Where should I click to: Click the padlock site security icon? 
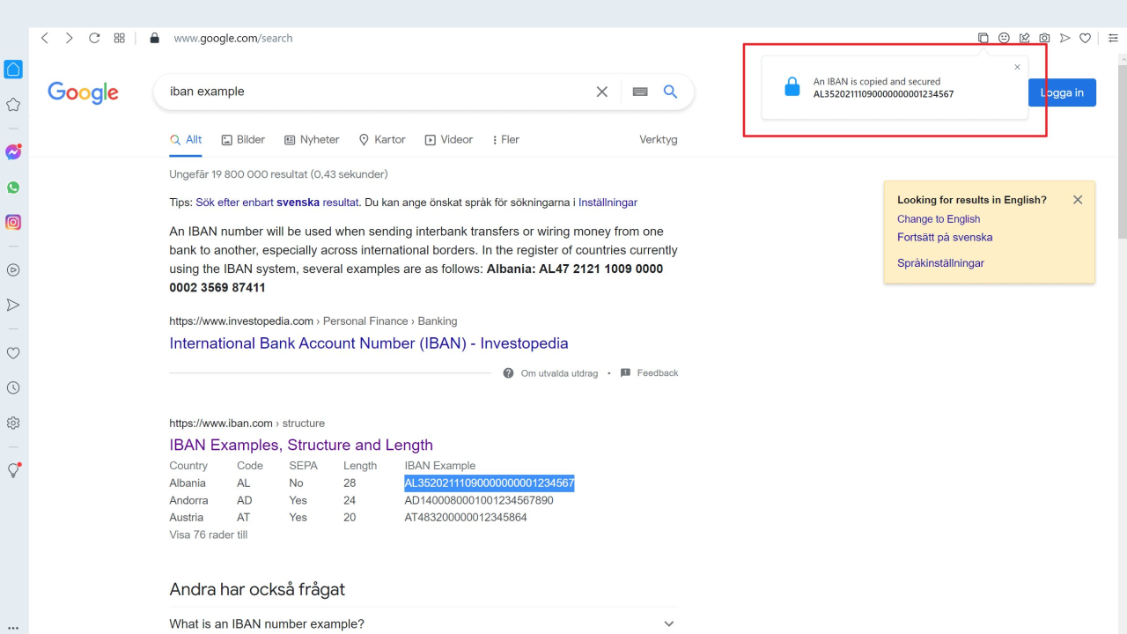pos(155,38)
